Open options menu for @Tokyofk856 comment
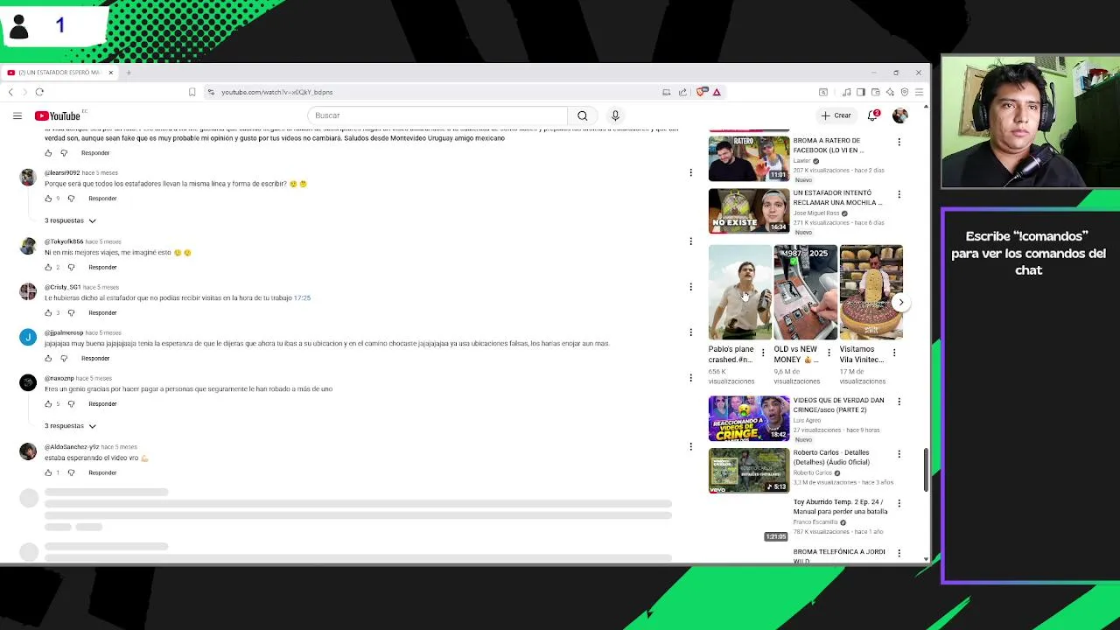This screenshot has height=630, width=1120. pos(690,241)
